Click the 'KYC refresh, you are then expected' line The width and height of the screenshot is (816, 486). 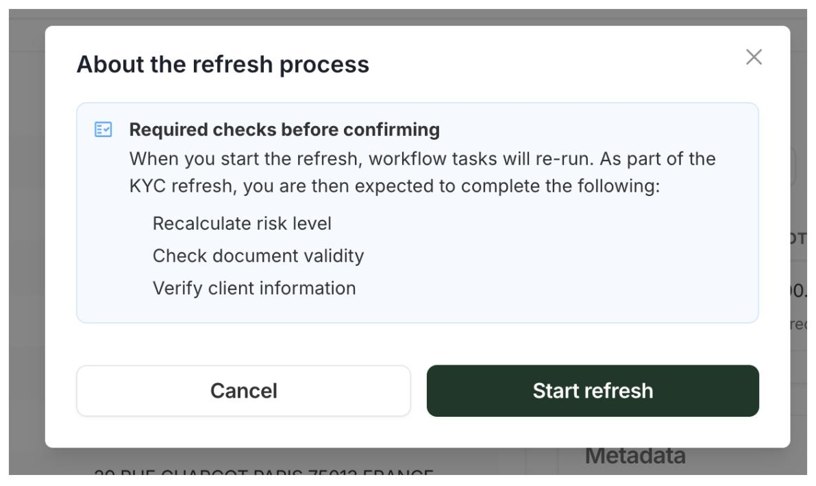coord(395,186)
